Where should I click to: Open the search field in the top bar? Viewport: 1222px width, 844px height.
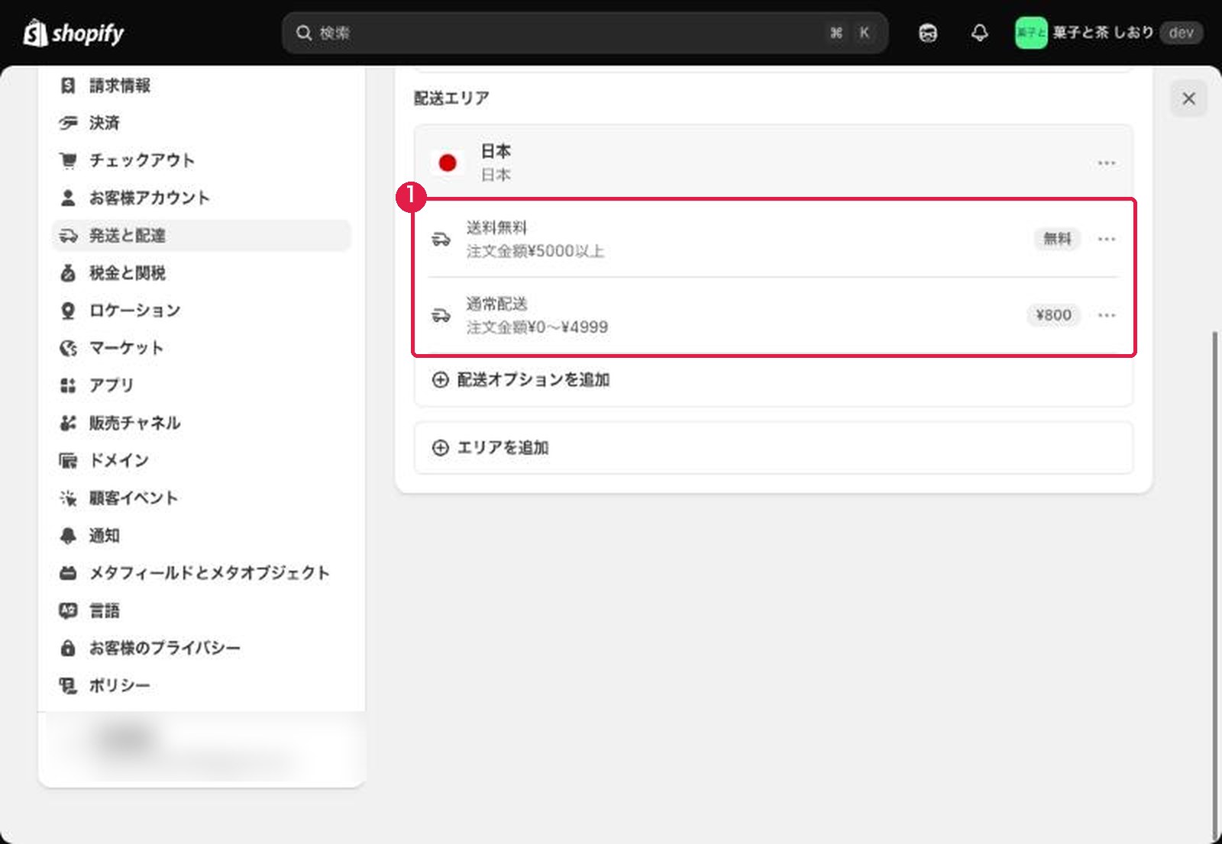pos(584,33)
